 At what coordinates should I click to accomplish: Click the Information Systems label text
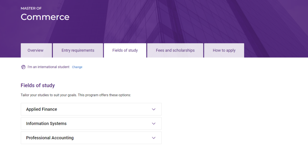[46, 124]
